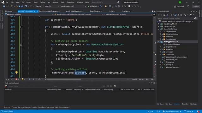Click the Bookmark toolbar icon
The height and width of the screenshot is (113, 202).
(129, 6)
